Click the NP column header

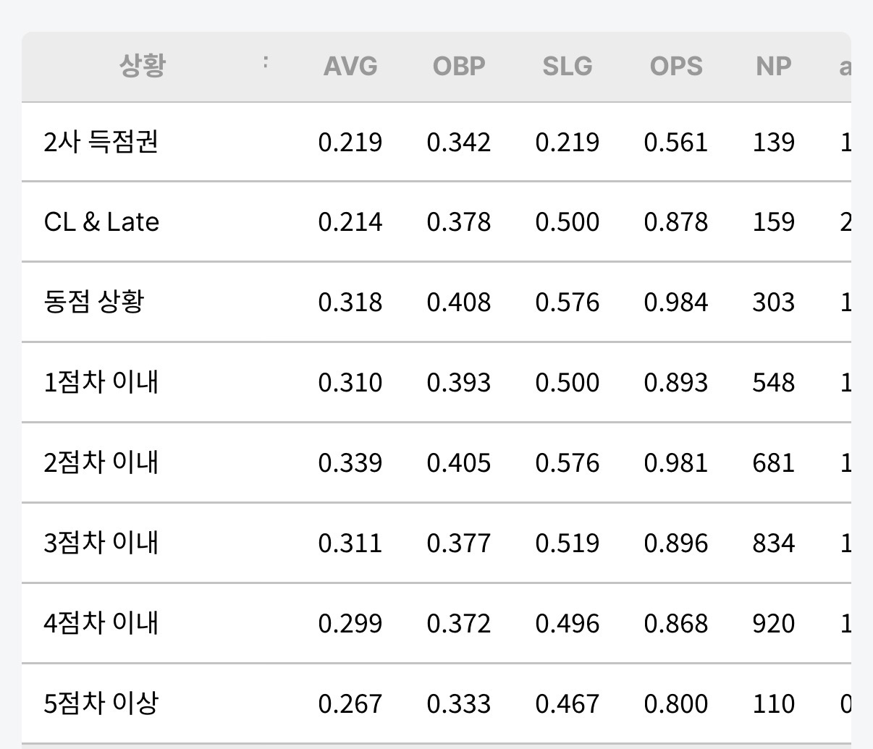(774, 67)
